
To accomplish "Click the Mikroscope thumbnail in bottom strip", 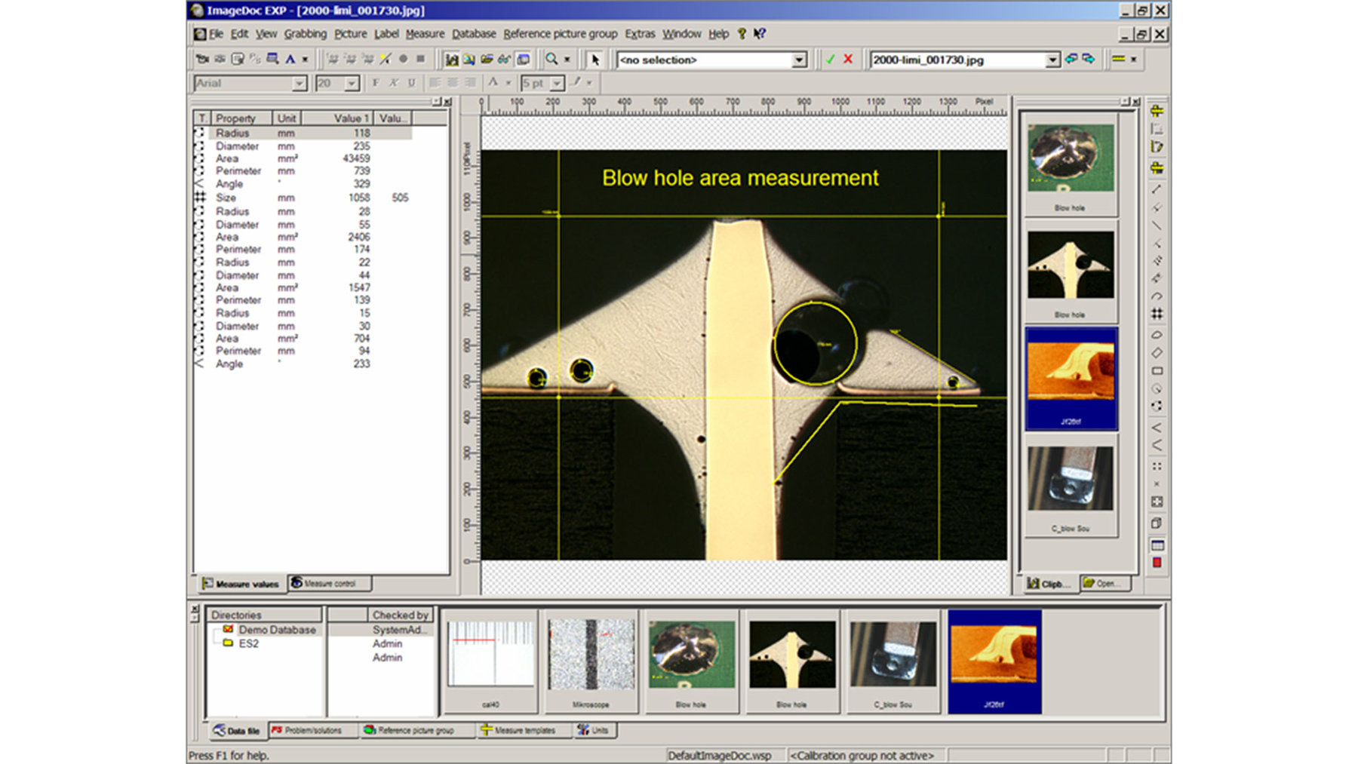I will tap(591, 655).
